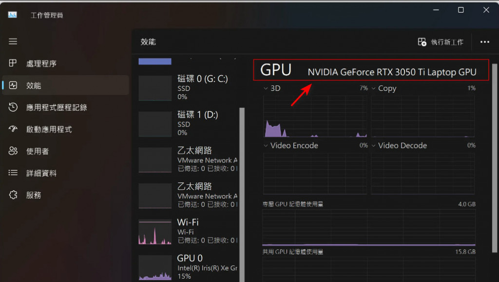The width and height of the screenshot is (499, 282).
Task: Maximize the 工作管理員 window
Action: click(461, 10)
